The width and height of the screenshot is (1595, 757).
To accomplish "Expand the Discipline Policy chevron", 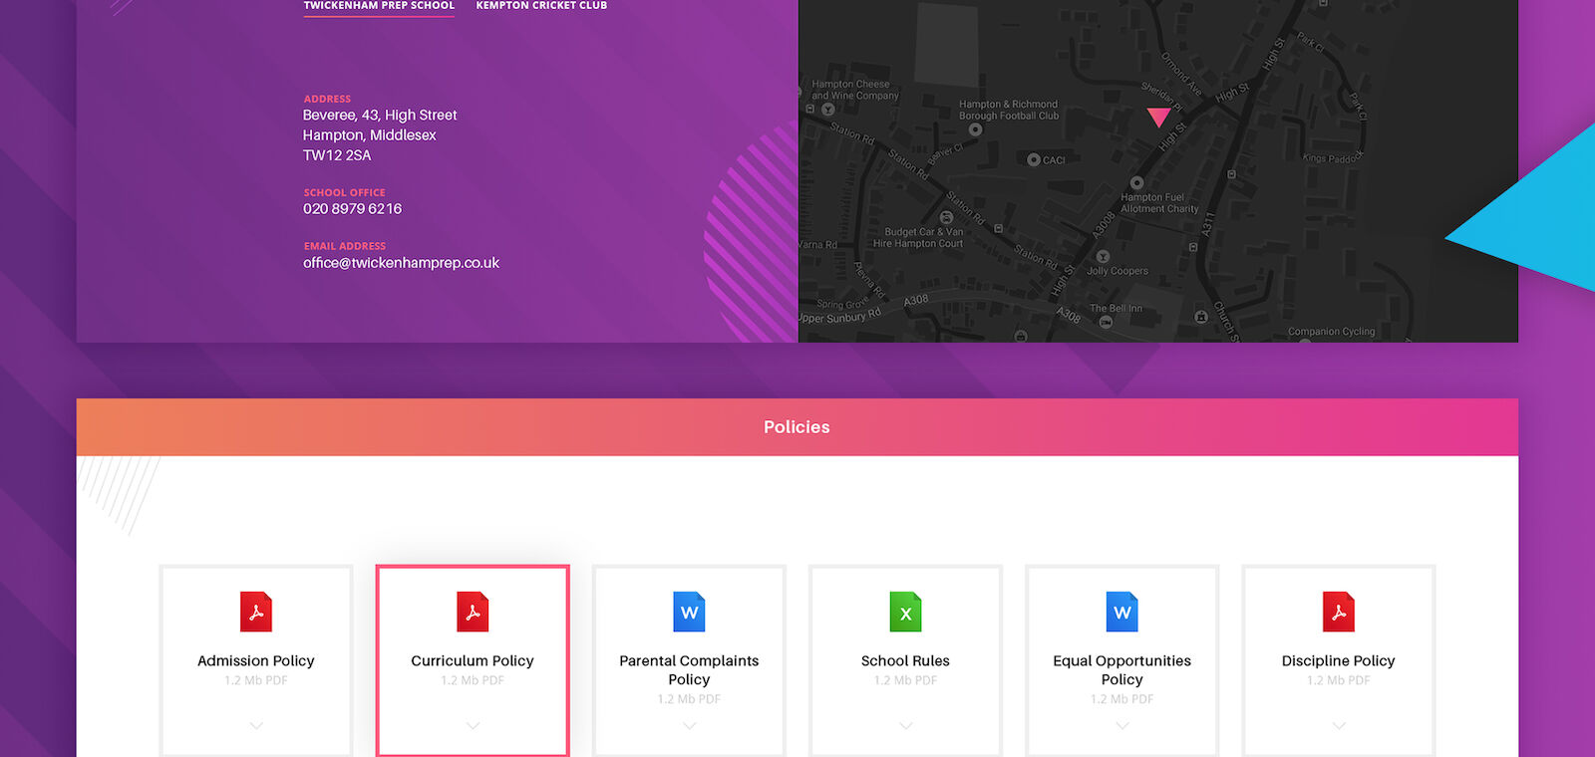I will (x=1338, y=726).
